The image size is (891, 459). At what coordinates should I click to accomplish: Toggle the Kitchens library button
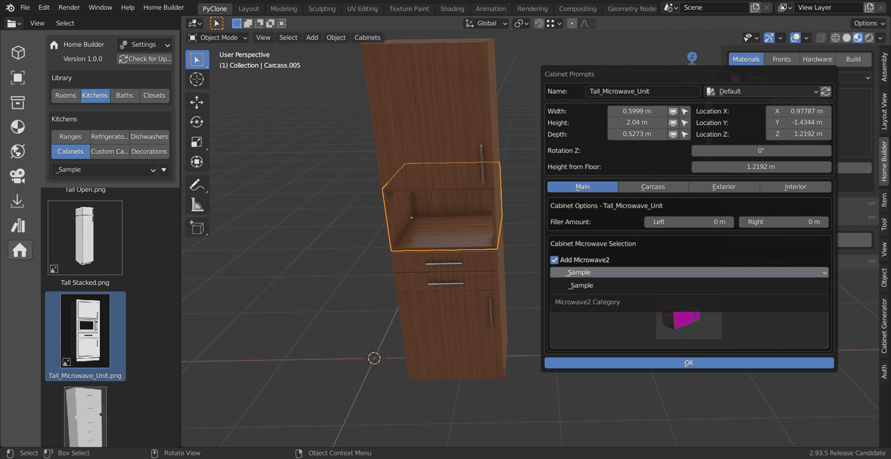click(x=95, y=96)
